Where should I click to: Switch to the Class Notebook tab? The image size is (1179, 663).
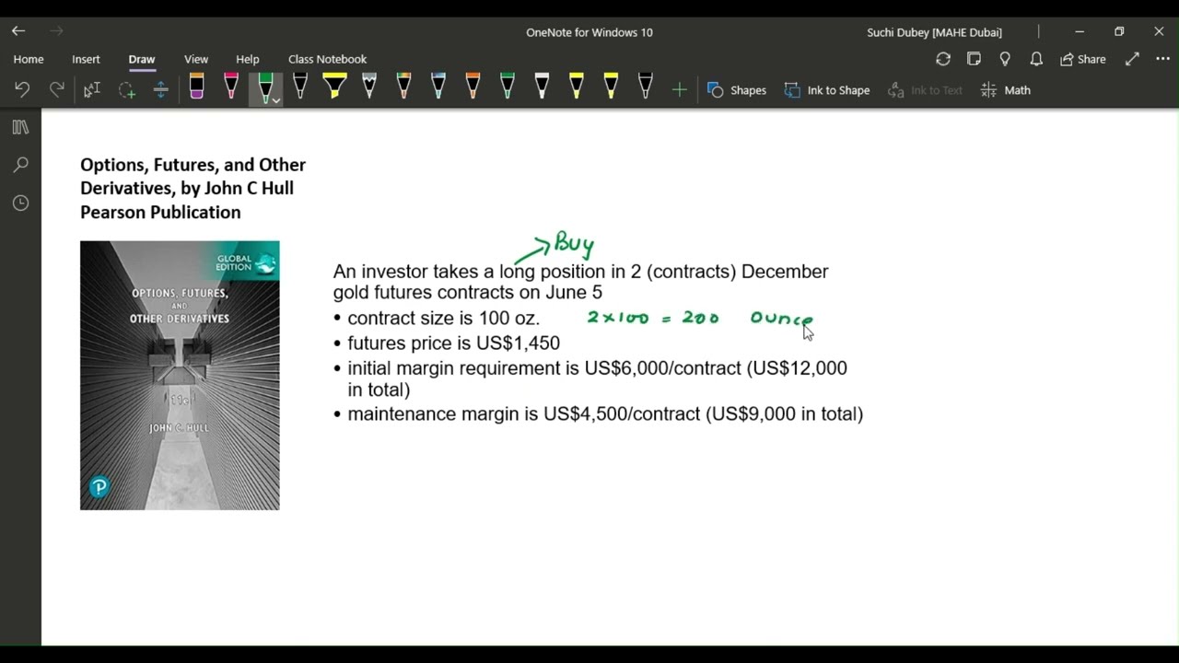pos(327,59)
